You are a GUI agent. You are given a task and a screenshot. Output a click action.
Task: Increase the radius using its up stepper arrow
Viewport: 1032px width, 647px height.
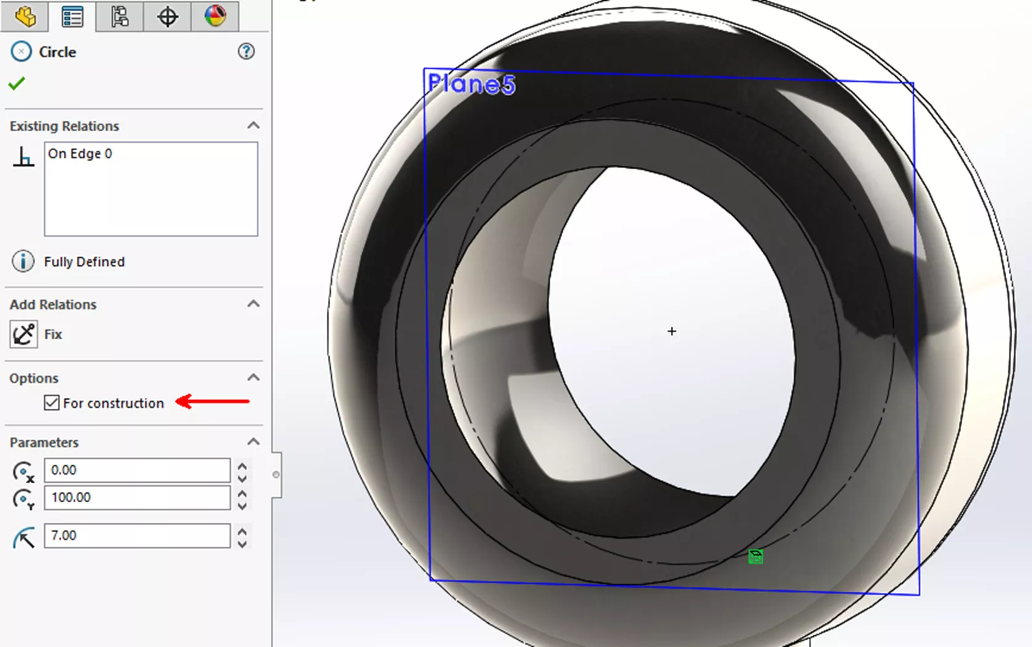pyautogui.click(x=242, y=530)
